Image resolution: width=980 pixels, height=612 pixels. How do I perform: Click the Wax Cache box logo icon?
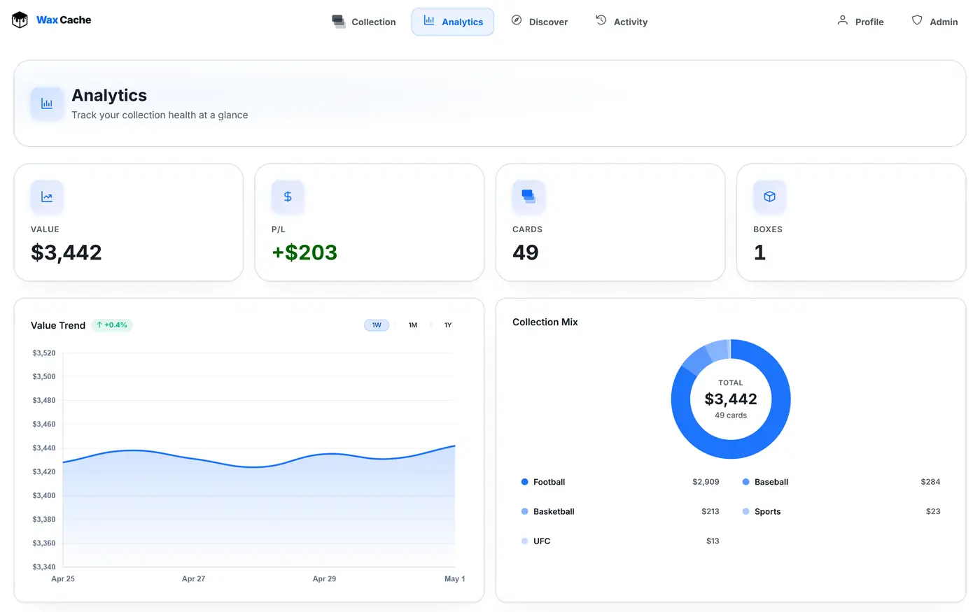click(20, 20)
